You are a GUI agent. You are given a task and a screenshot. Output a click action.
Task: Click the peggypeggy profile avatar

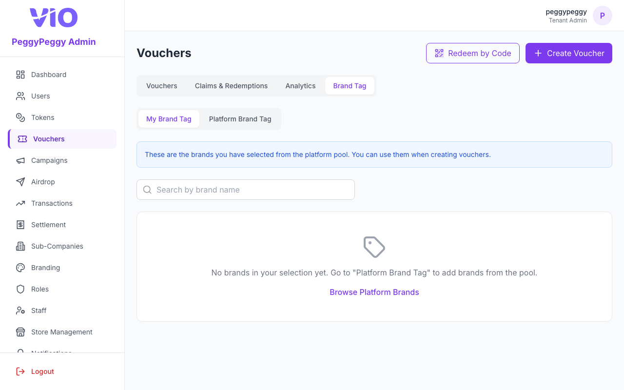click(603, 16)
